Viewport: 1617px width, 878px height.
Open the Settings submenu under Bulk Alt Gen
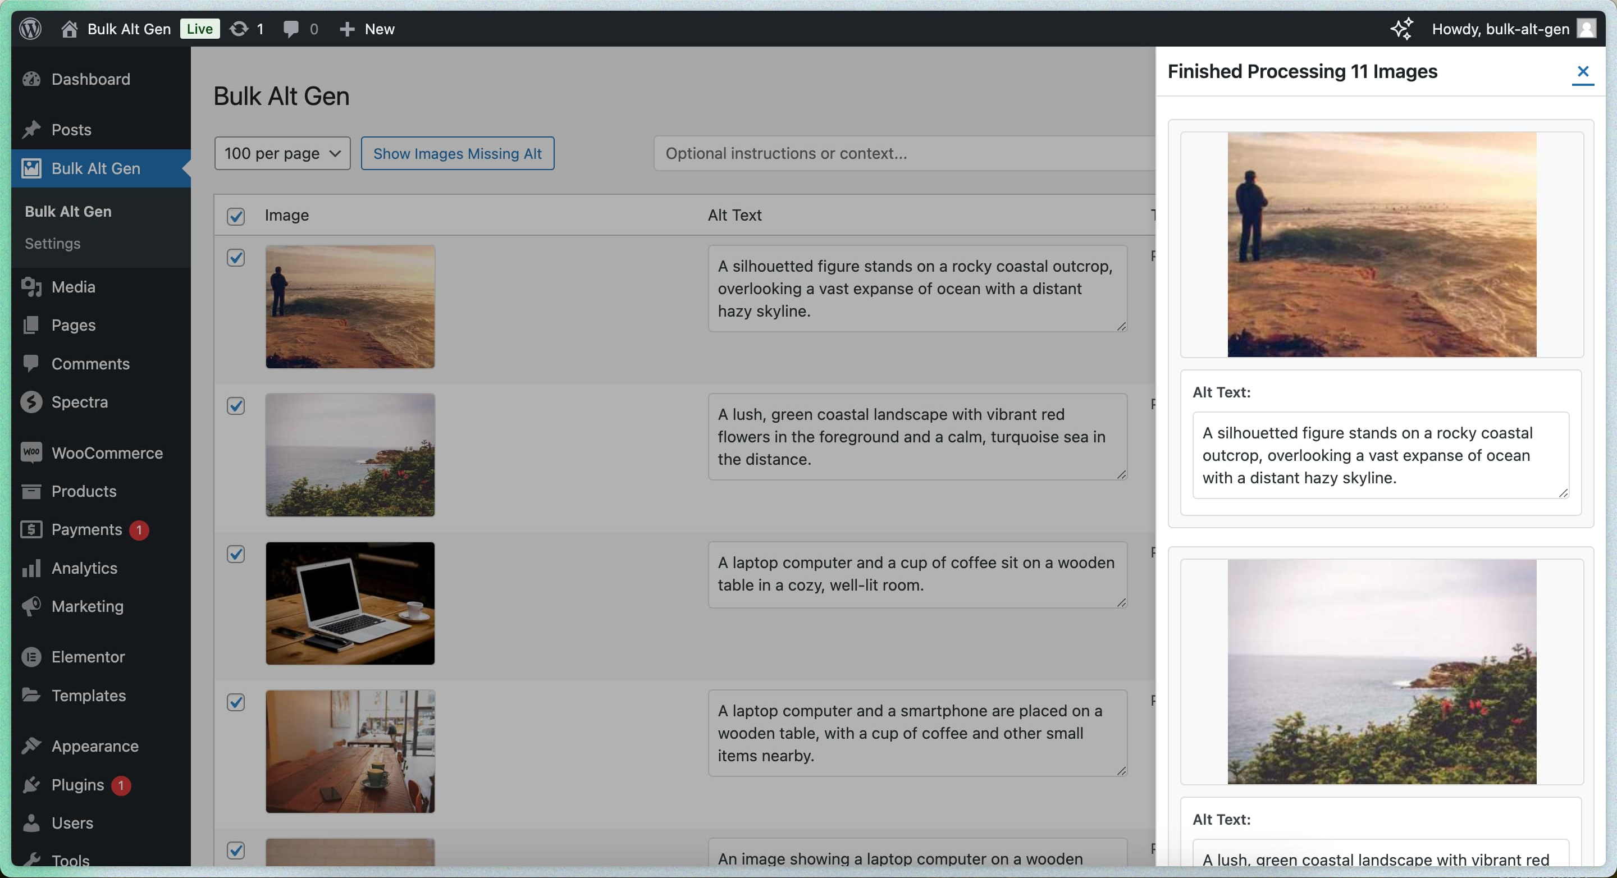[x=53, y=244]
